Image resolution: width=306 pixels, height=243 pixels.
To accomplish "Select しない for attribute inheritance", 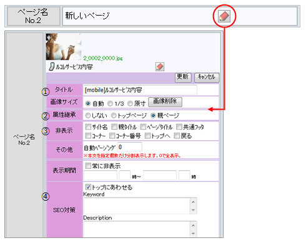I will pyautogui.click(x=88, y=115).
